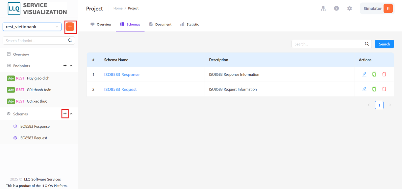This screenshot has height=189, width=402.
Task: Click the Home breadcrumb link
Action: coord(118,9)
